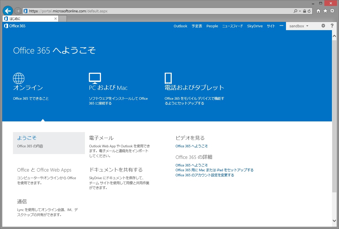Expand the sandbox user dropdown
The height and width of the screenshot is (229, 339).
click(299, 26)
